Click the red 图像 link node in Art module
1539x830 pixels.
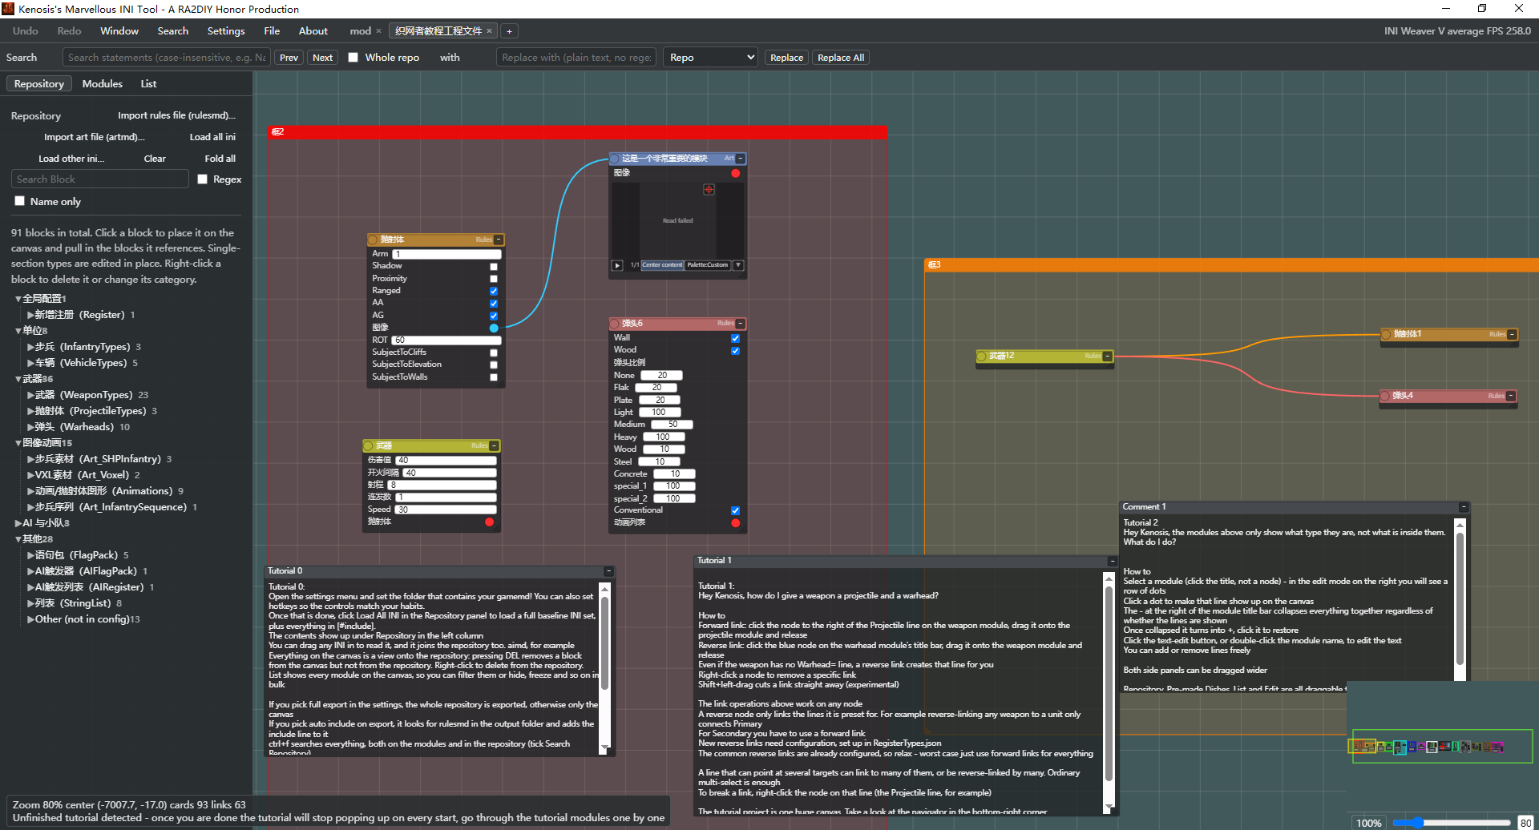[x=735, y=173]
